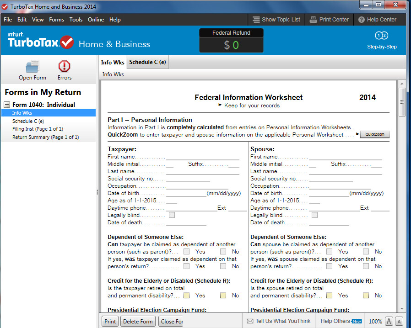Open the View menu
The image size is (411, 328).
pos(38,20)
